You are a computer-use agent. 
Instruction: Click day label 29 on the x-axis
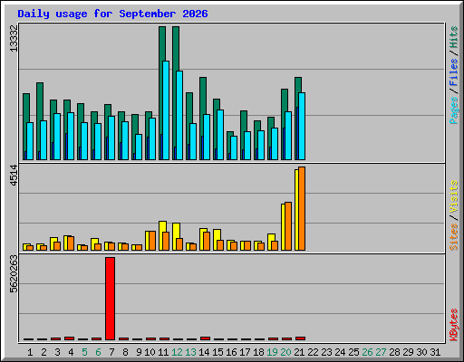pos(408,352)
